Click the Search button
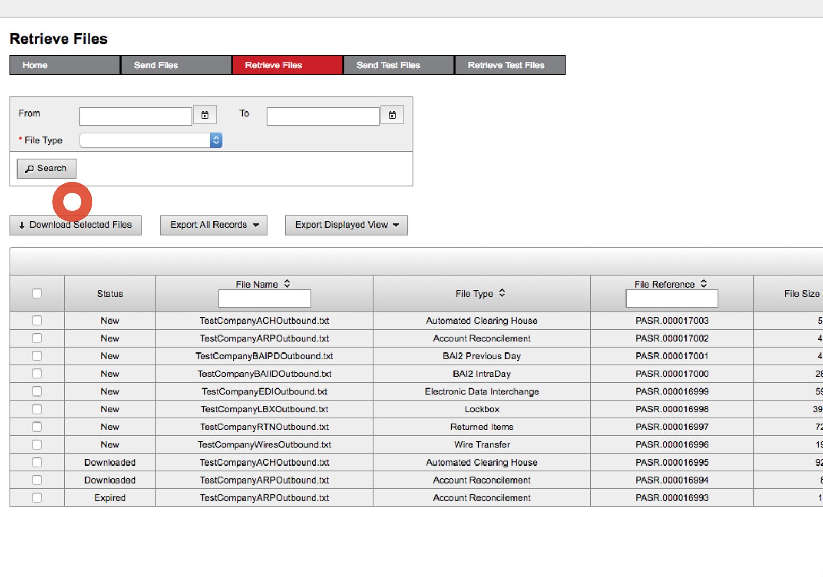Viewport: 823px width, 577px height. click(46, 168)
